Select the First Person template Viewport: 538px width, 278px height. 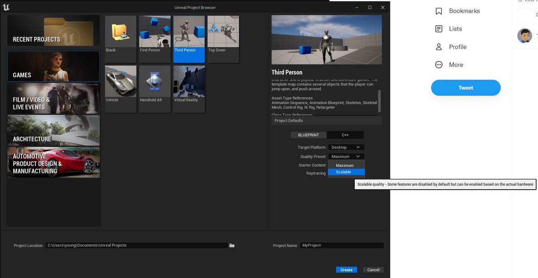[155, 39]
